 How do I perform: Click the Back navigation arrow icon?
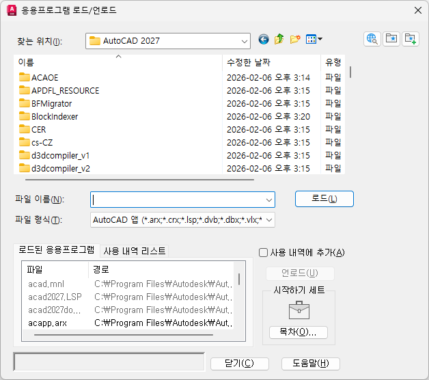(264, 40)
